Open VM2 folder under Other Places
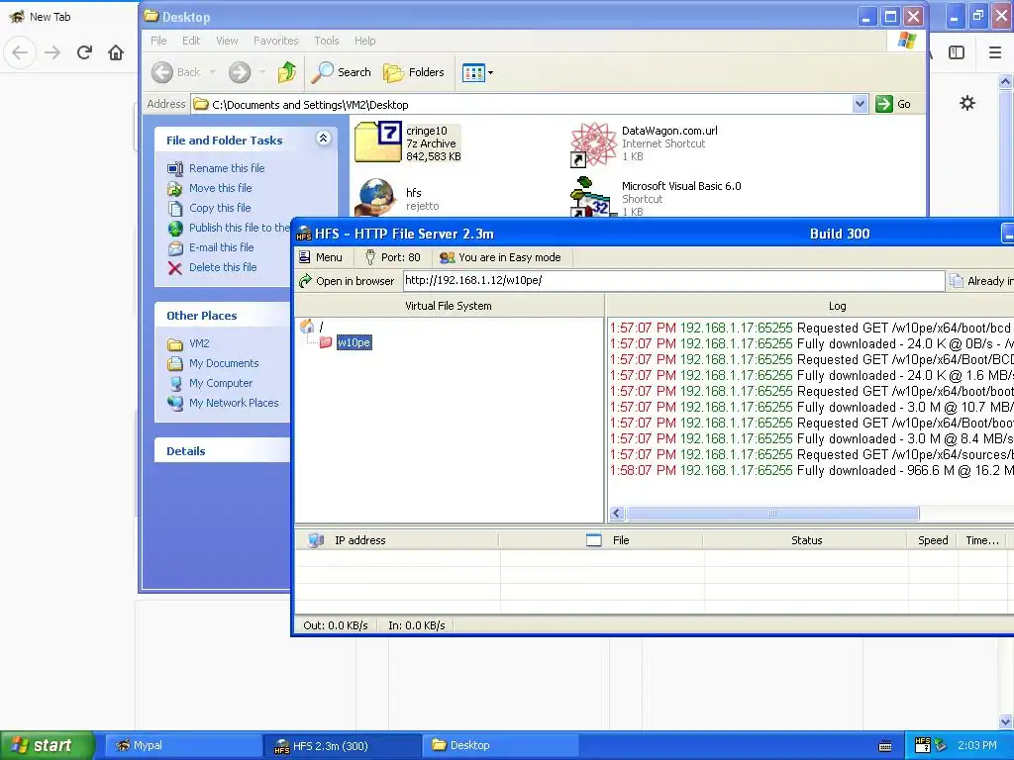 coord(199,343)
